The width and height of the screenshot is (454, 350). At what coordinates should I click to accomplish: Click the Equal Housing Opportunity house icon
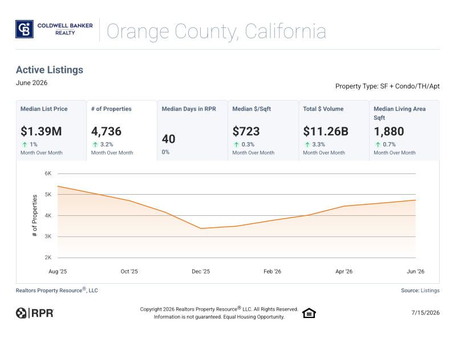309,313
